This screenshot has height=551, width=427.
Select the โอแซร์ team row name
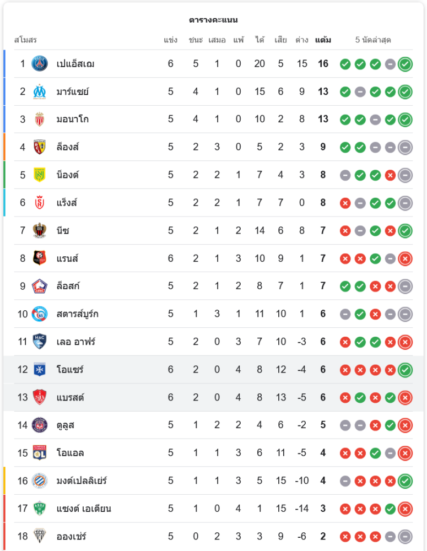(70, 369)
